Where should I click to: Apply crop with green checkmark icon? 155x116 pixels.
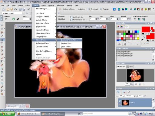(14, 19)
